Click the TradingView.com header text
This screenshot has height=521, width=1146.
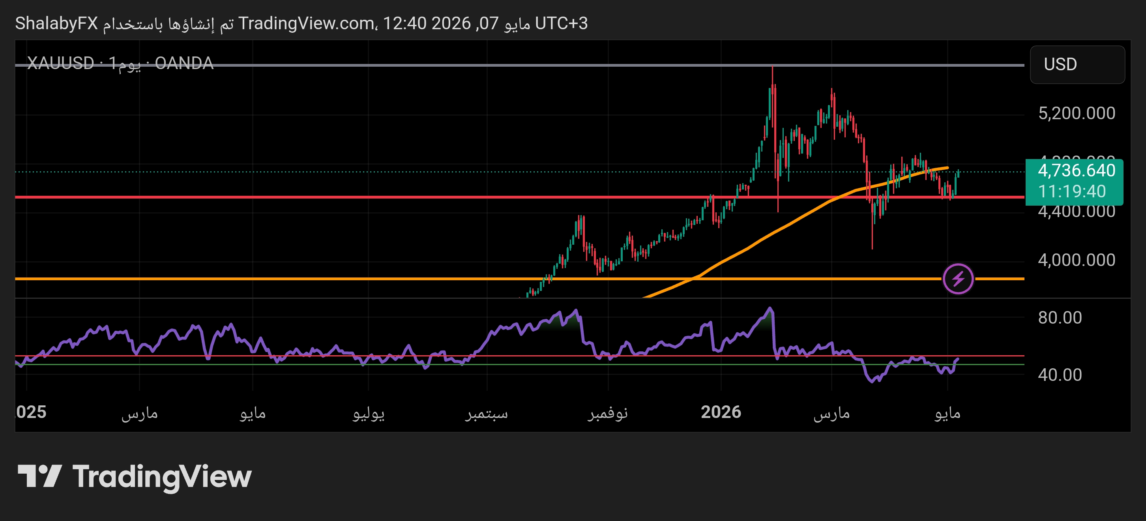coord(308,23)
